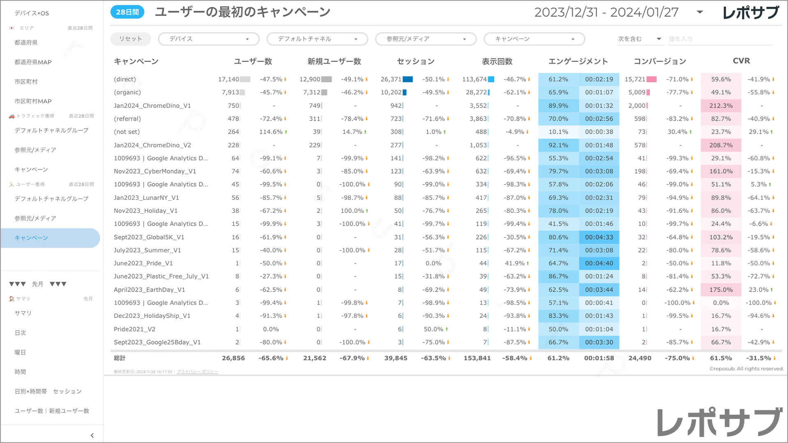Image resolution: width=788 pixels, height=443 pixels.
Task: Open the 参照元/メディア filter dropdown
Action: (426, 39)
